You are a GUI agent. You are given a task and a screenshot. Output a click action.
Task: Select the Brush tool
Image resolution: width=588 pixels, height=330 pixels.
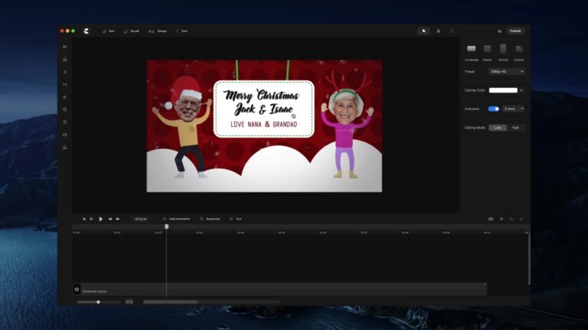pyautogui.click(x=132, y=31)
